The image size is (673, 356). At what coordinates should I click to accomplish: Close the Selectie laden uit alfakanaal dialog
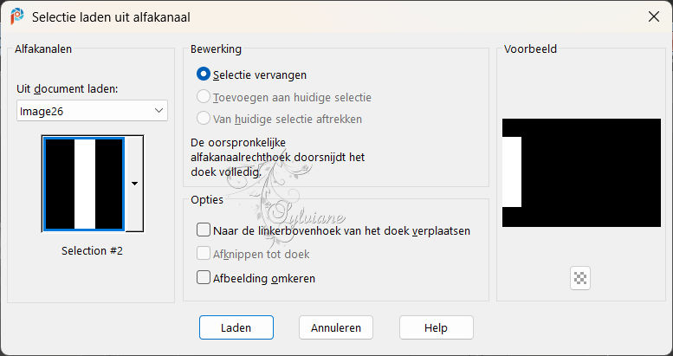654,16
